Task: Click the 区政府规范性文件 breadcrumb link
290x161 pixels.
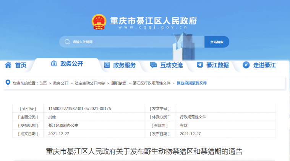Action: 191,83
